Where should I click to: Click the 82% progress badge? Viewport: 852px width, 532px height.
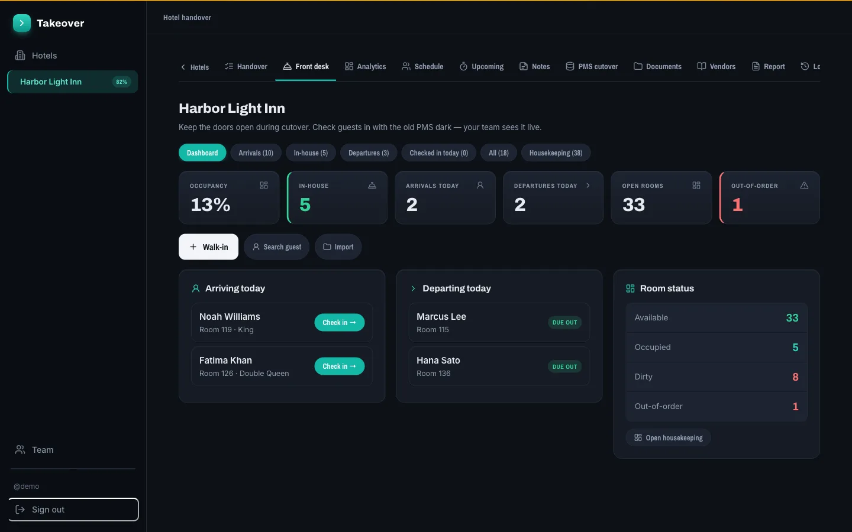pyautogui.click(x=121, y=82)
